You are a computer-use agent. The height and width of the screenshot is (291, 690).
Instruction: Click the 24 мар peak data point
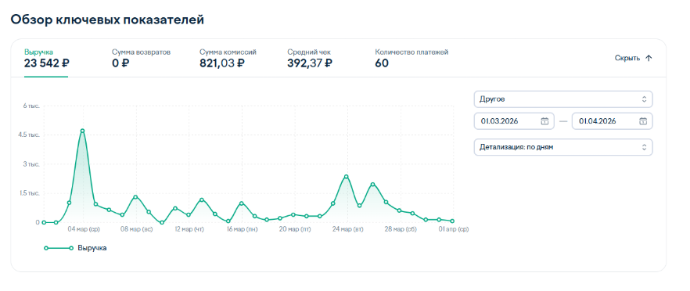347,177
